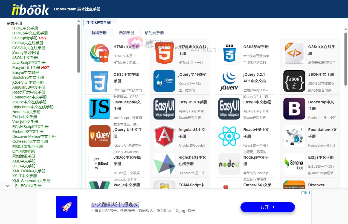
Task: Switch to the 移动端手册 tab
Action: pos(154,33)
